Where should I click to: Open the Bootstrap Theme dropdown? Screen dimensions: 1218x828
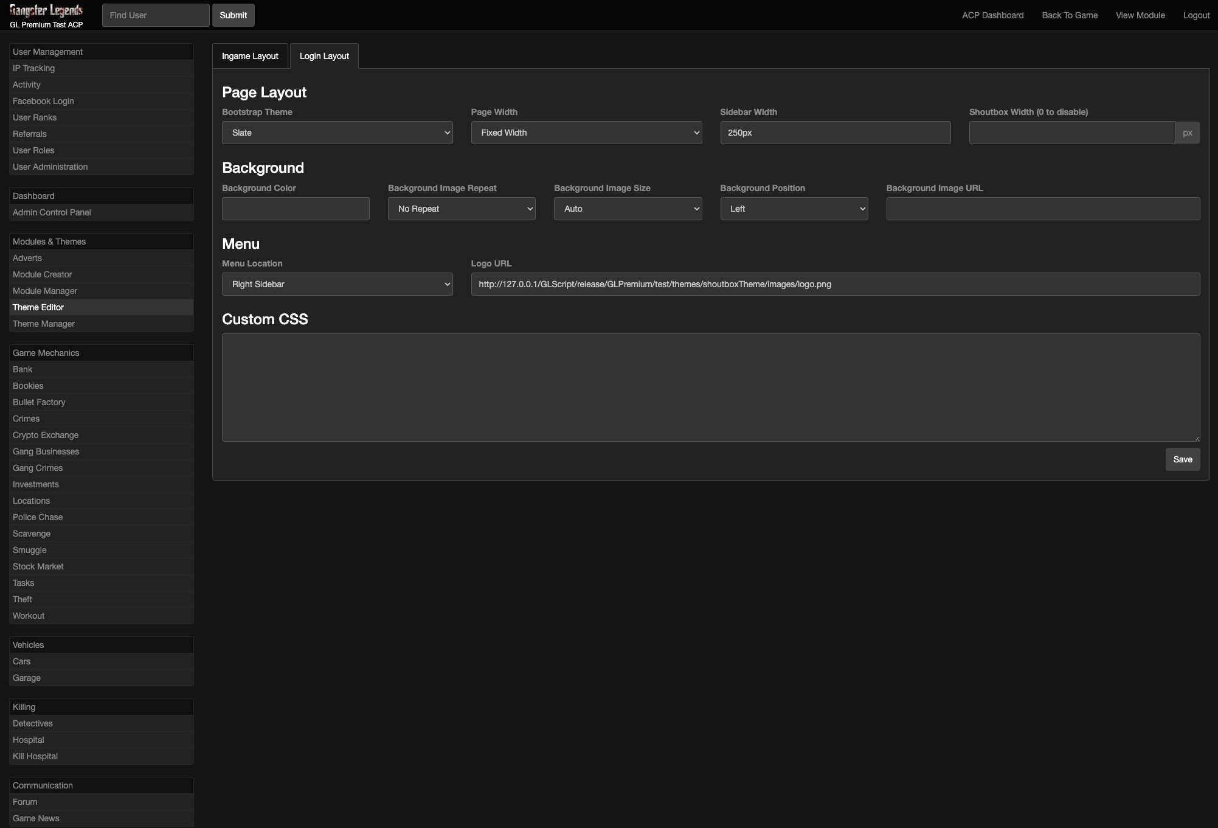pos(337,133)
